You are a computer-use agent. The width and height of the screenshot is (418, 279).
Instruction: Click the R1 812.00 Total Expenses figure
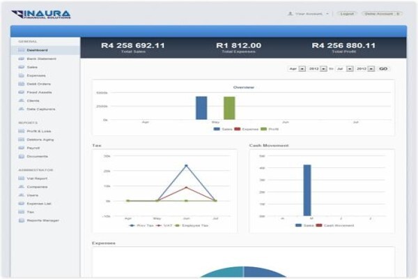click(x=238, y=45)
